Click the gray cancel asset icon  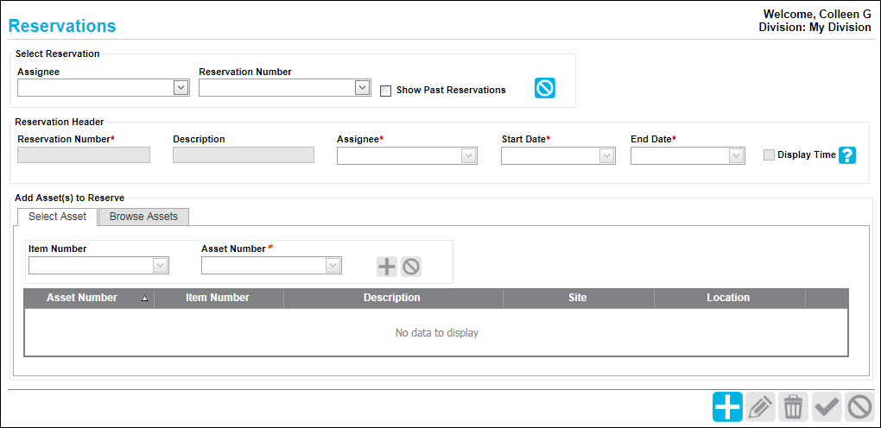pyautogui.click(x=411, y=267)
